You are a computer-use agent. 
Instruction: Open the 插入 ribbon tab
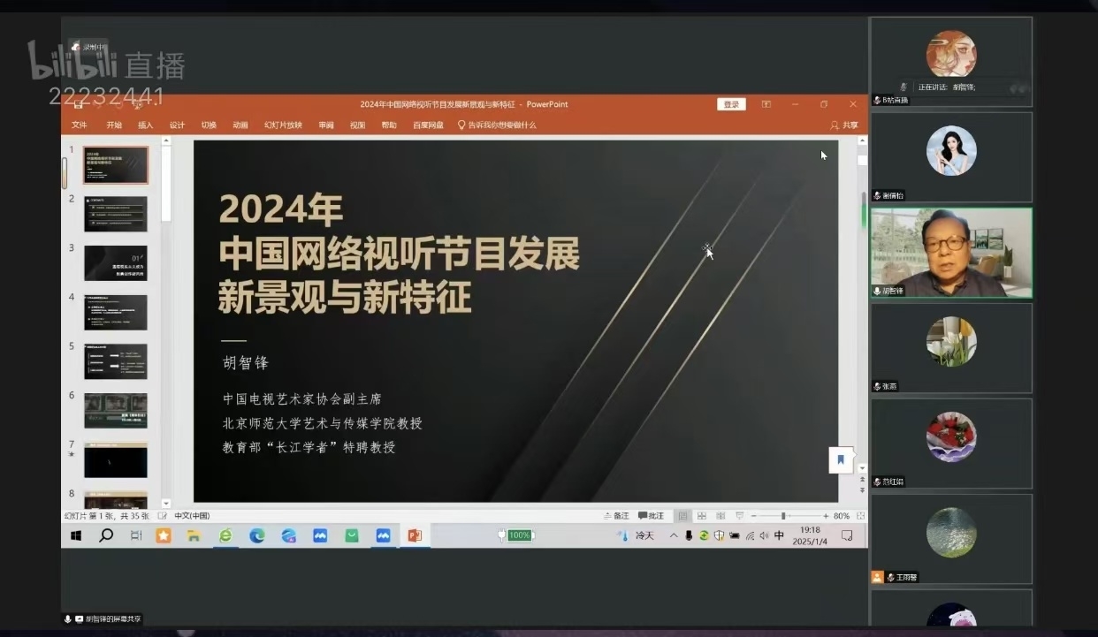tap(145, 125)
